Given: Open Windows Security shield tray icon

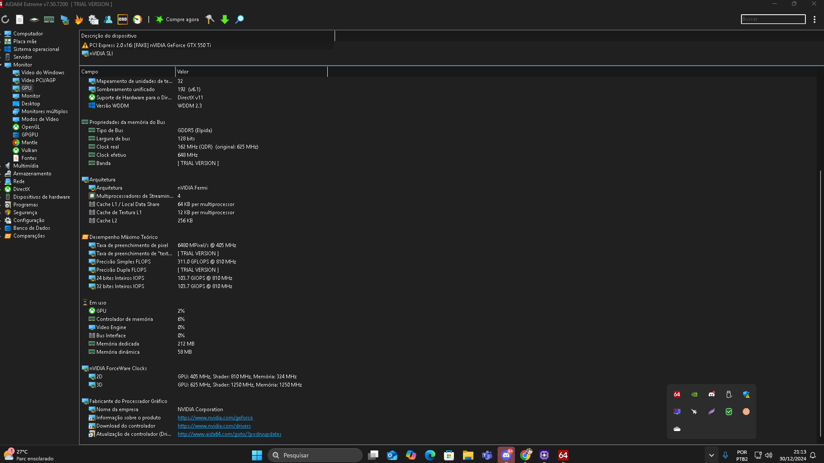Looking at the screenshot, I should pyautogui.click(x=746, y=394).
